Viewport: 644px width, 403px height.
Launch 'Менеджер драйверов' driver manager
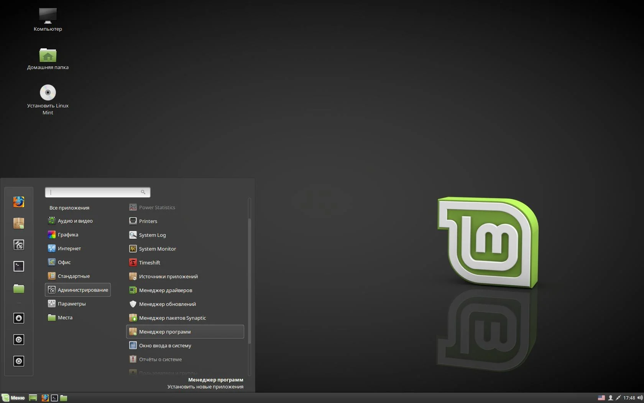pyautogui.click(x=185, y=290)
